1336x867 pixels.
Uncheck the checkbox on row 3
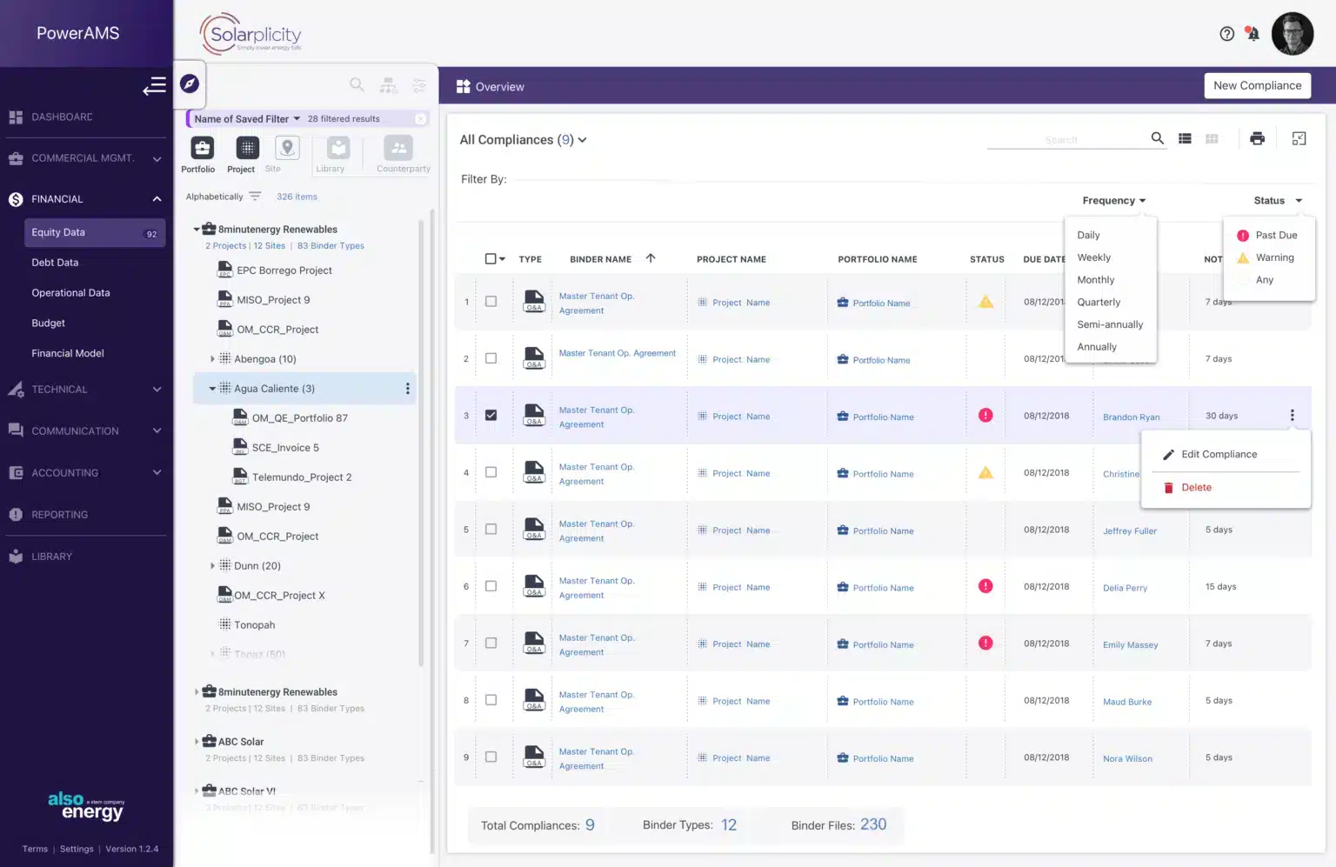pos(491,415)
